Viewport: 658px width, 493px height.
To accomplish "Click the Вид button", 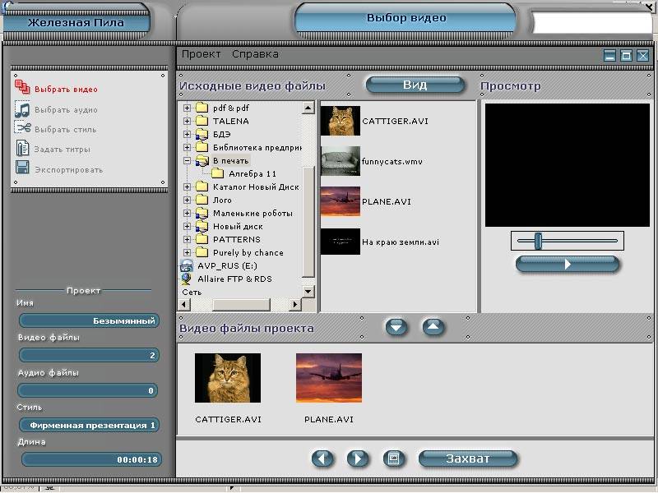I will click(415, 85).
